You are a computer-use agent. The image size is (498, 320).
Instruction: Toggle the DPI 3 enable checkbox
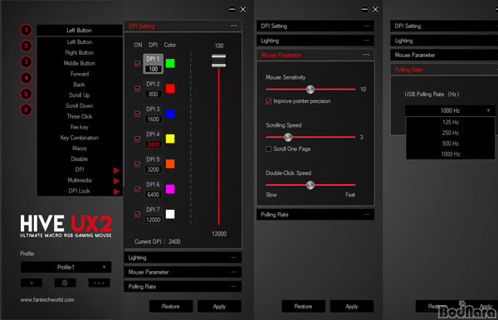138,114
